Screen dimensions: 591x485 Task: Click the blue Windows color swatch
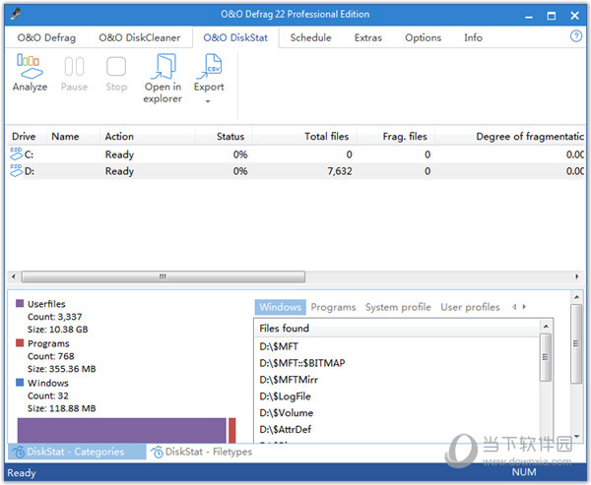click(x=20, y=383)
